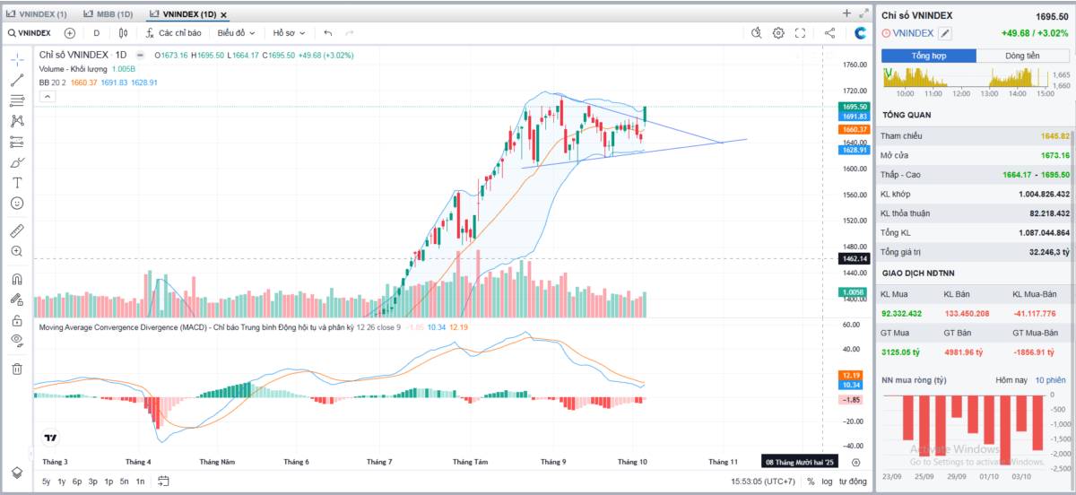Switch to MBB (1D) tab
The height and width of the screenshot is (495, 1076).
click(x=108, y=14)
